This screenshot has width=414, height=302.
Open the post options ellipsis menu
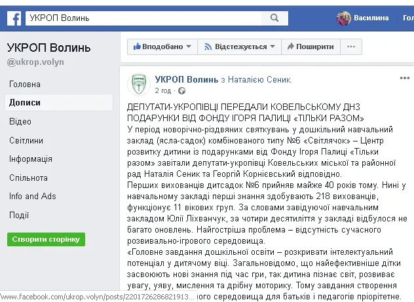[404, 78]
